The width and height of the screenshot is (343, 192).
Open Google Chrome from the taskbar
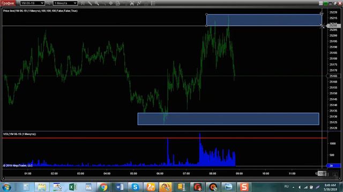[x=103, y=187]
